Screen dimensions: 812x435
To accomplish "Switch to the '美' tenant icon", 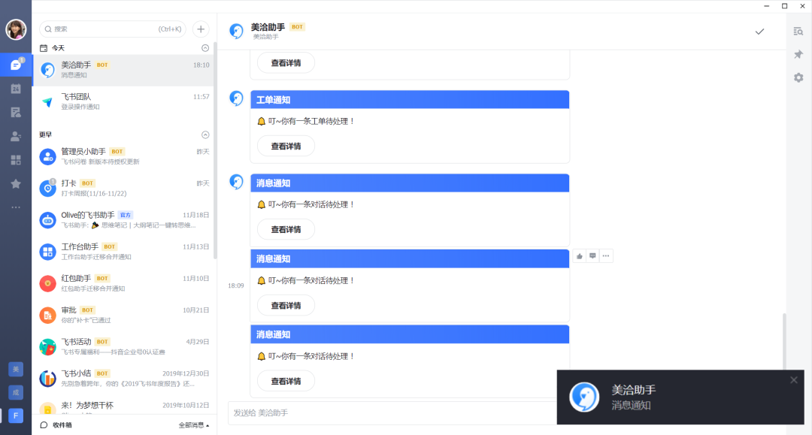I will tap(16, 370).
